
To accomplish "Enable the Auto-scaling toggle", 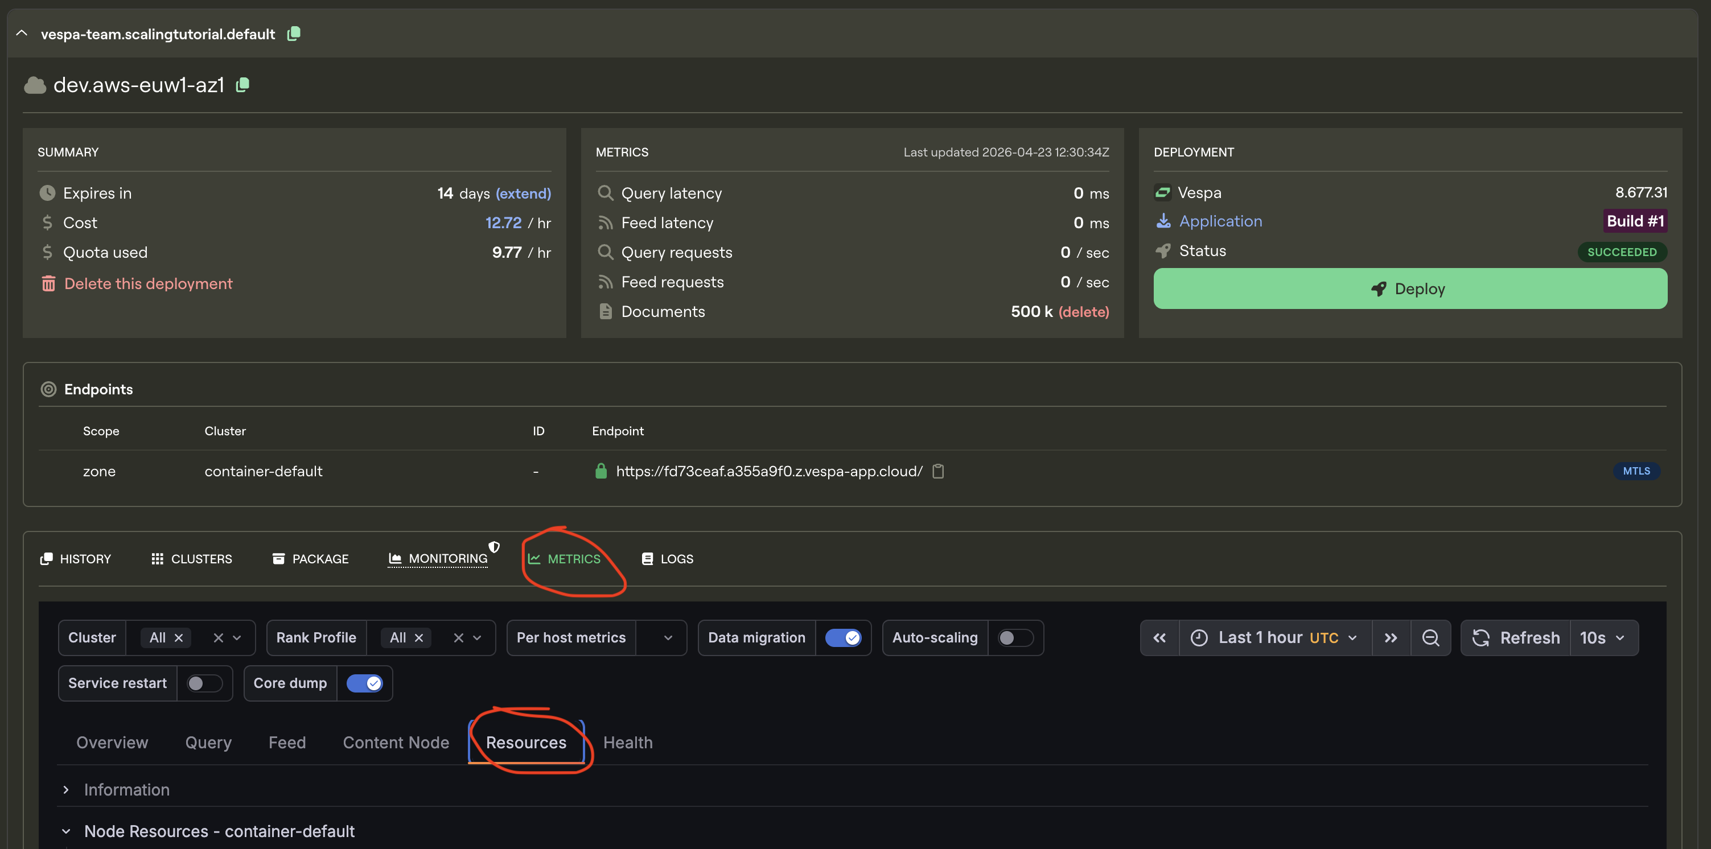I will click(1015, 637).
